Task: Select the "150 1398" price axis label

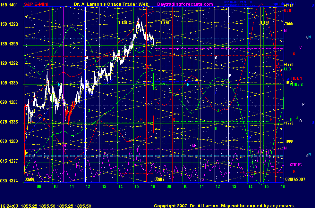Action: pos(9,24)
